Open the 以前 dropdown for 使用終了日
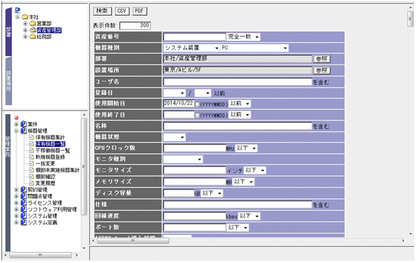Screen dimensions: 416x263 (x=239, y=115)
